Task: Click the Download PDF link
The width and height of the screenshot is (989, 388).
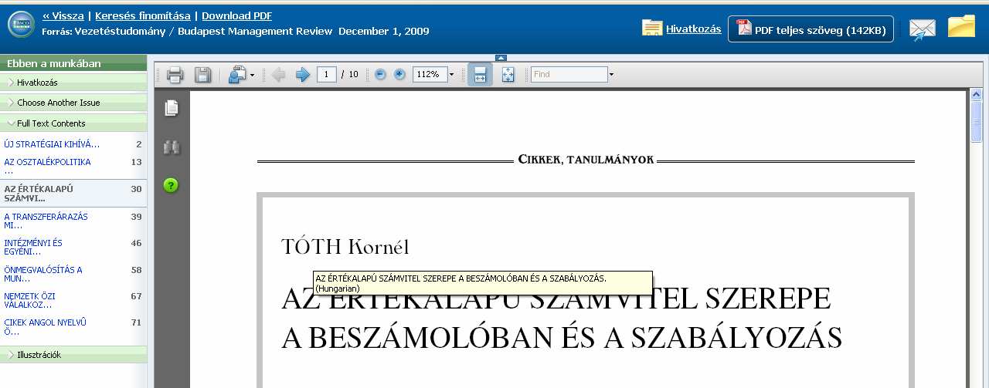Action: [236, 15]
